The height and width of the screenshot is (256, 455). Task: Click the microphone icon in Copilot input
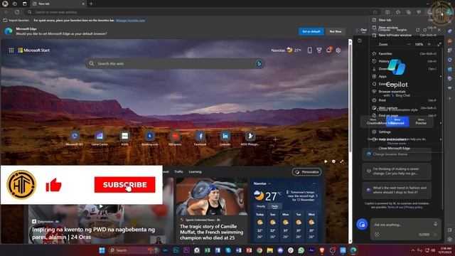pyautogui.click(x=435, y=225)
